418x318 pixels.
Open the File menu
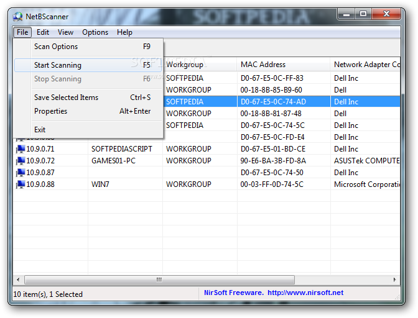click(x=22, y=32)
